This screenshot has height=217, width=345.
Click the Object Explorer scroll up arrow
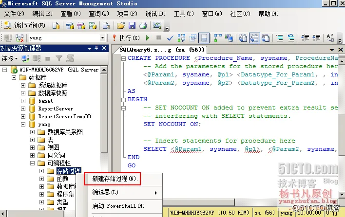point(104,70)
